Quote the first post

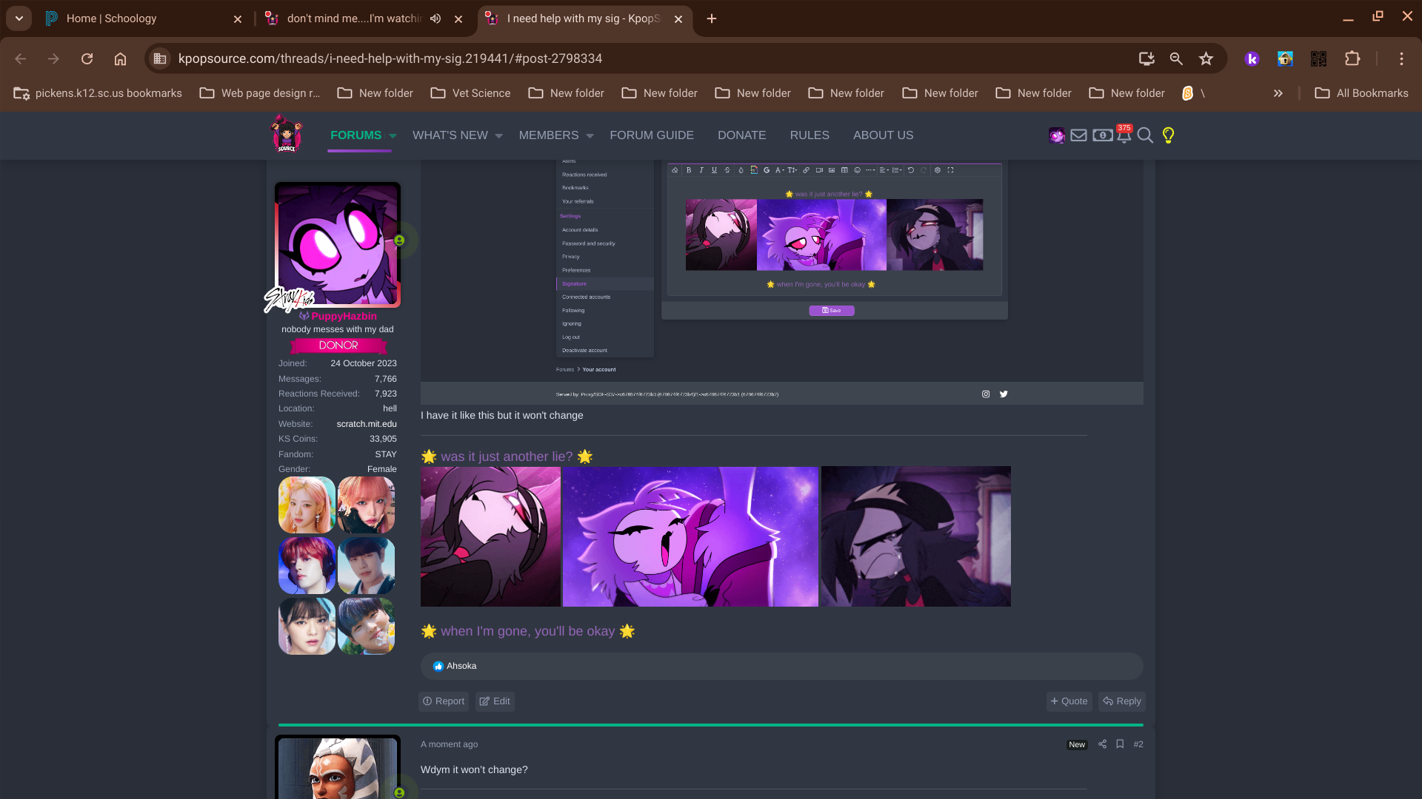tap(1069, 701)
